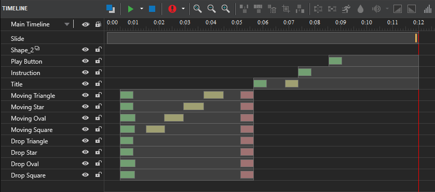
Task: Click the change playback speed runner icon
Action: 346,9
